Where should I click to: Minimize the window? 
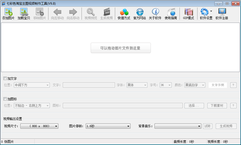tap(218, 3)
